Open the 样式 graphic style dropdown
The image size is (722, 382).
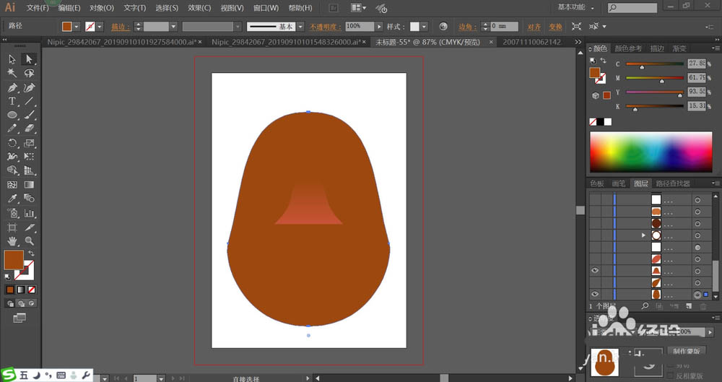[x=424, y=27]
